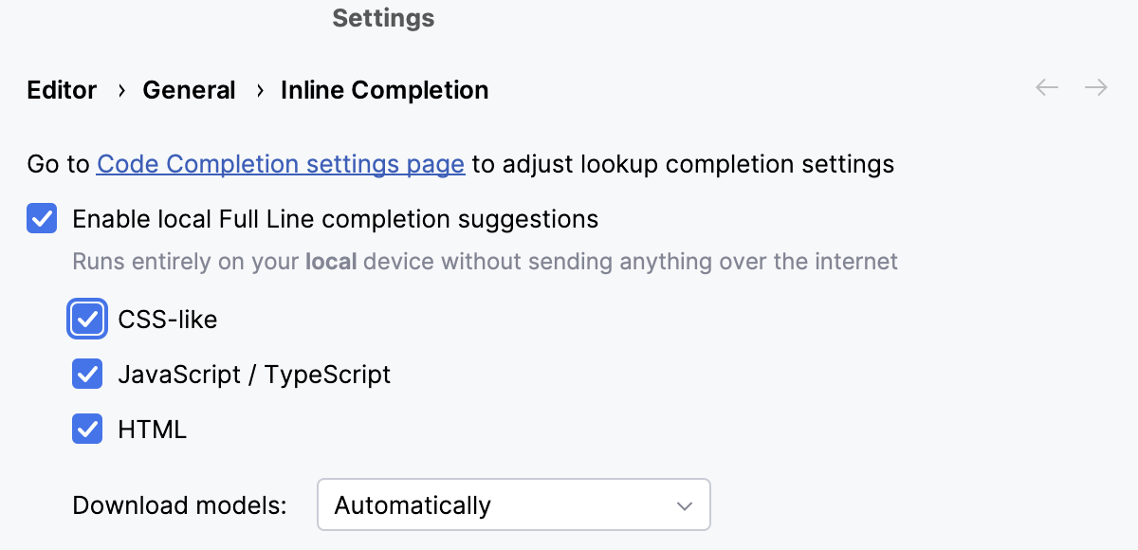Follow the lookup completion settings hyperlink
1138x550 pixels.
tap(280, 164)
